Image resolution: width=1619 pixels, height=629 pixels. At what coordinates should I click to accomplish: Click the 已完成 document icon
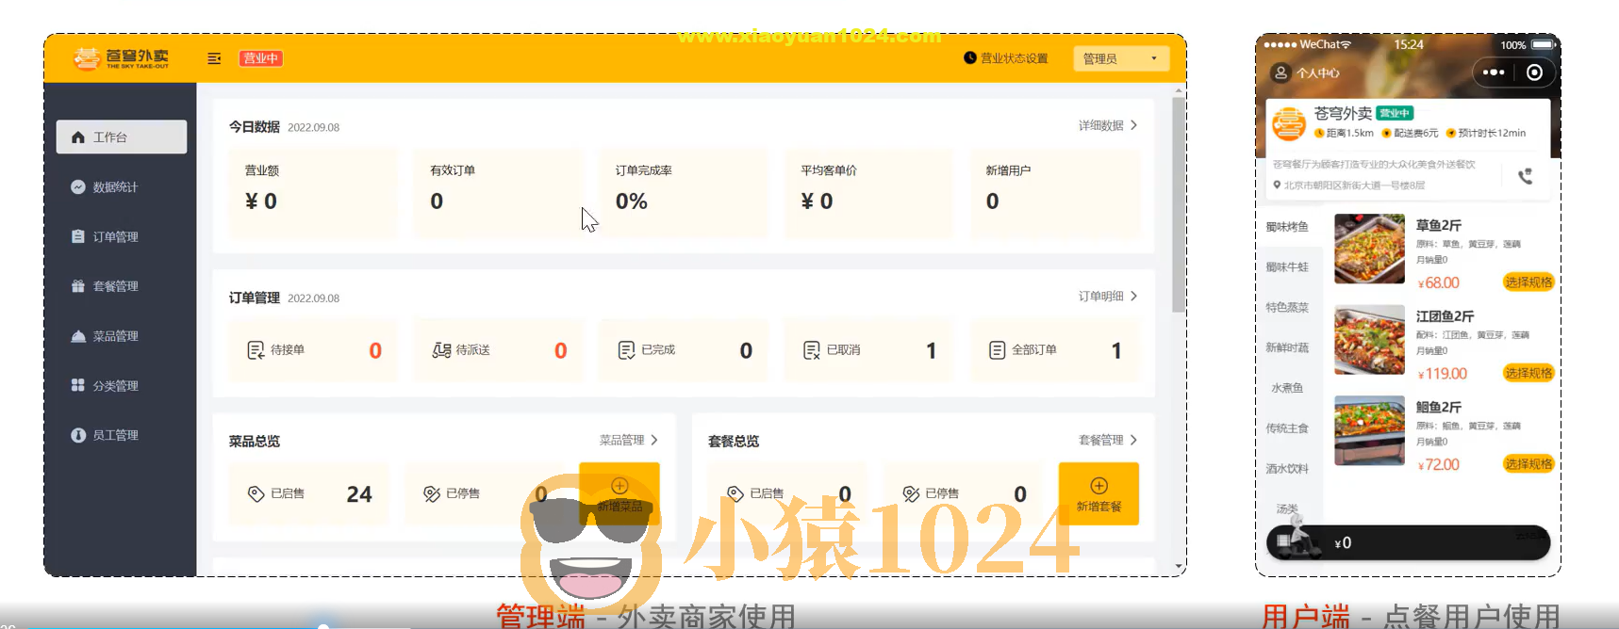click(626, 350)
